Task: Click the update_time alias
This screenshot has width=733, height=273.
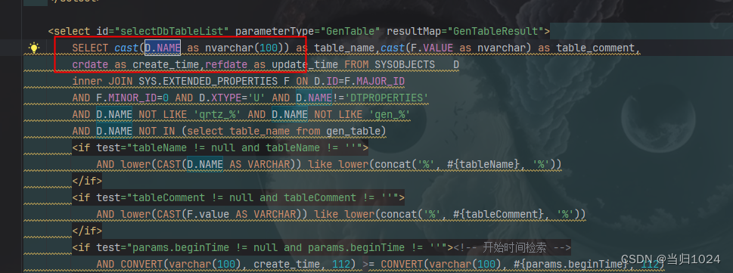Action: pyautogui.click(x=305, y=64)
